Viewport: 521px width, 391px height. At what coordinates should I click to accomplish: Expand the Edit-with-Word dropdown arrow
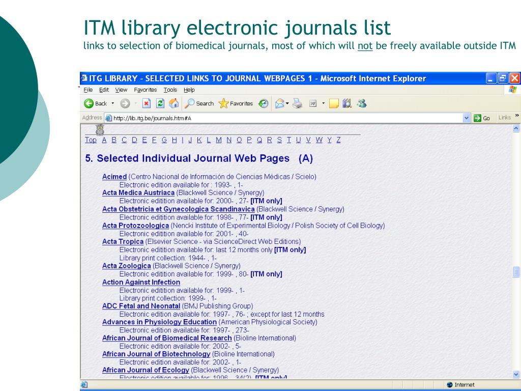(323, 103)
